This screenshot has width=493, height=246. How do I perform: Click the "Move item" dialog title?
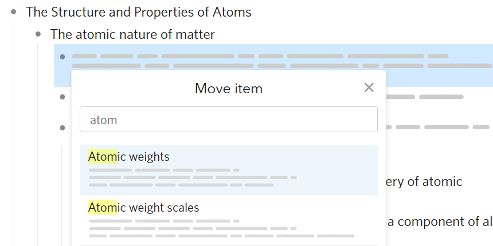click(x=229, y=89)
